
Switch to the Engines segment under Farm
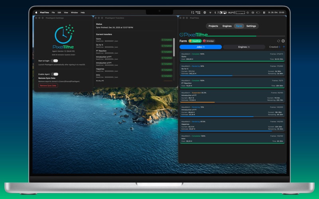click(x=244, y=47)
